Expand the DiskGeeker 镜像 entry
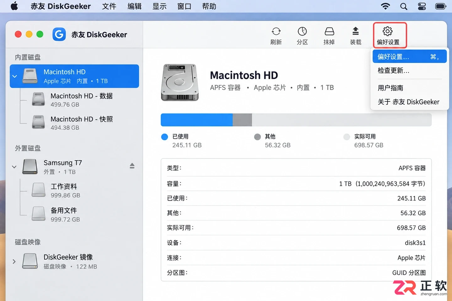 14,261
